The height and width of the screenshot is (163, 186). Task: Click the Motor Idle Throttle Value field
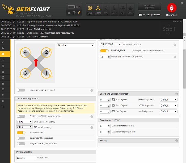point(105,57)
